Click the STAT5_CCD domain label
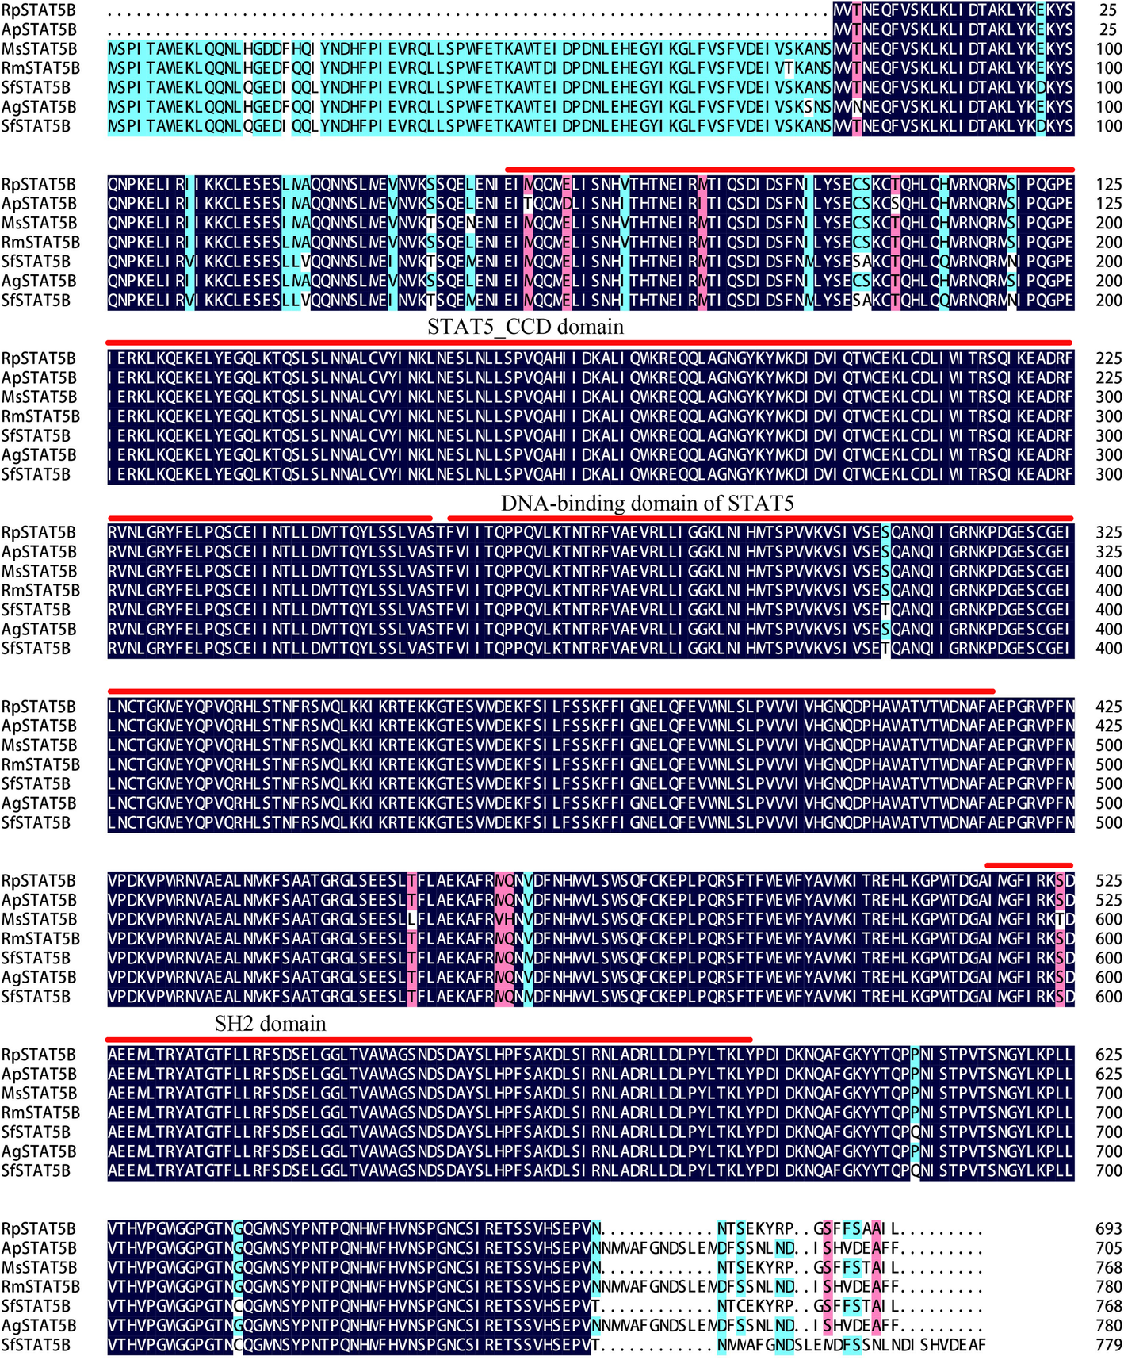This screenshot has width=1124, height=1360. 526,327
